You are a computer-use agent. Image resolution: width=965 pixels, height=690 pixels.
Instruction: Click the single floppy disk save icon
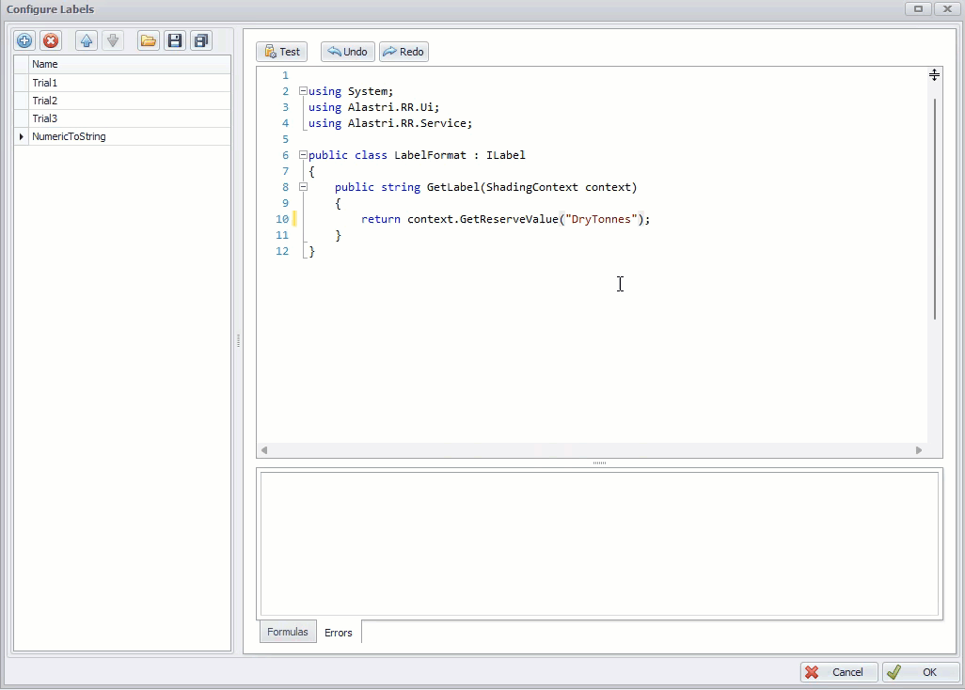[175, 40]
